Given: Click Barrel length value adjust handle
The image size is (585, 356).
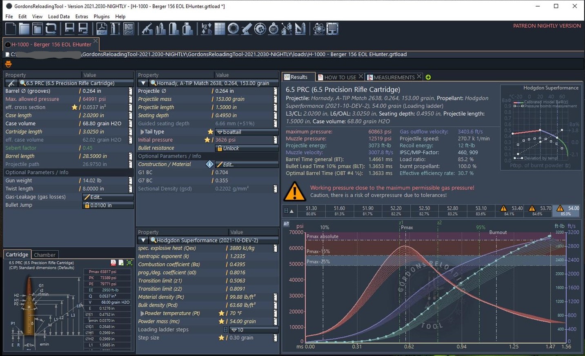Looking at the screenshot, I should pyautogui.click(x=131, y=156).
